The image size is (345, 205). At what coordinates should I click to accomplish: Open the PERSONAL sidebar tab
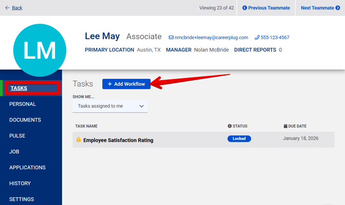click(x=23, y=104)
